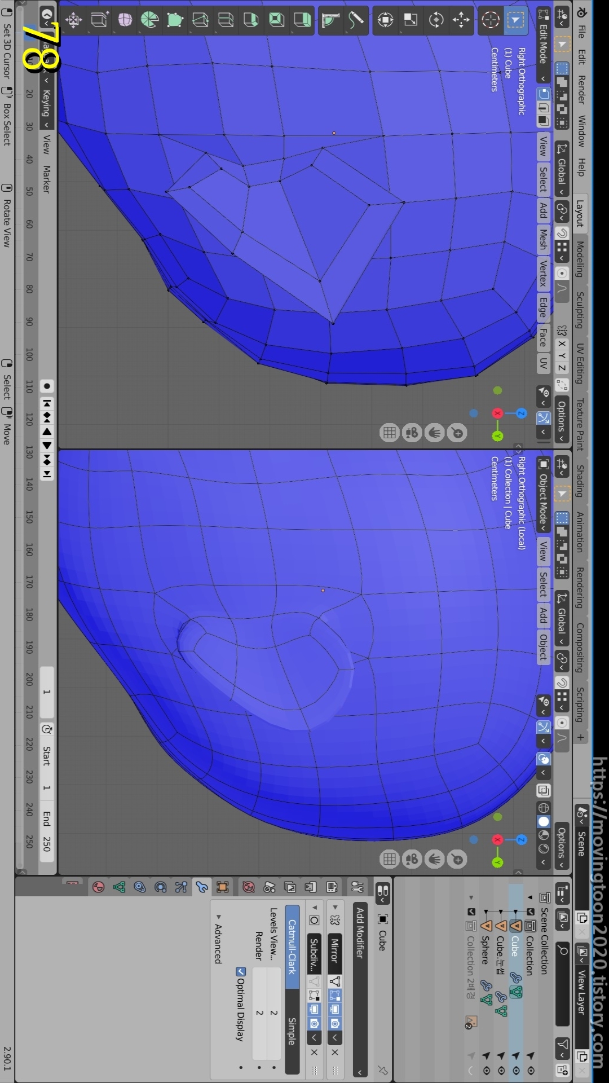
Task: Select the Cursor tool in the Edit Mode viewport
Action: click(x=491, y=20)
